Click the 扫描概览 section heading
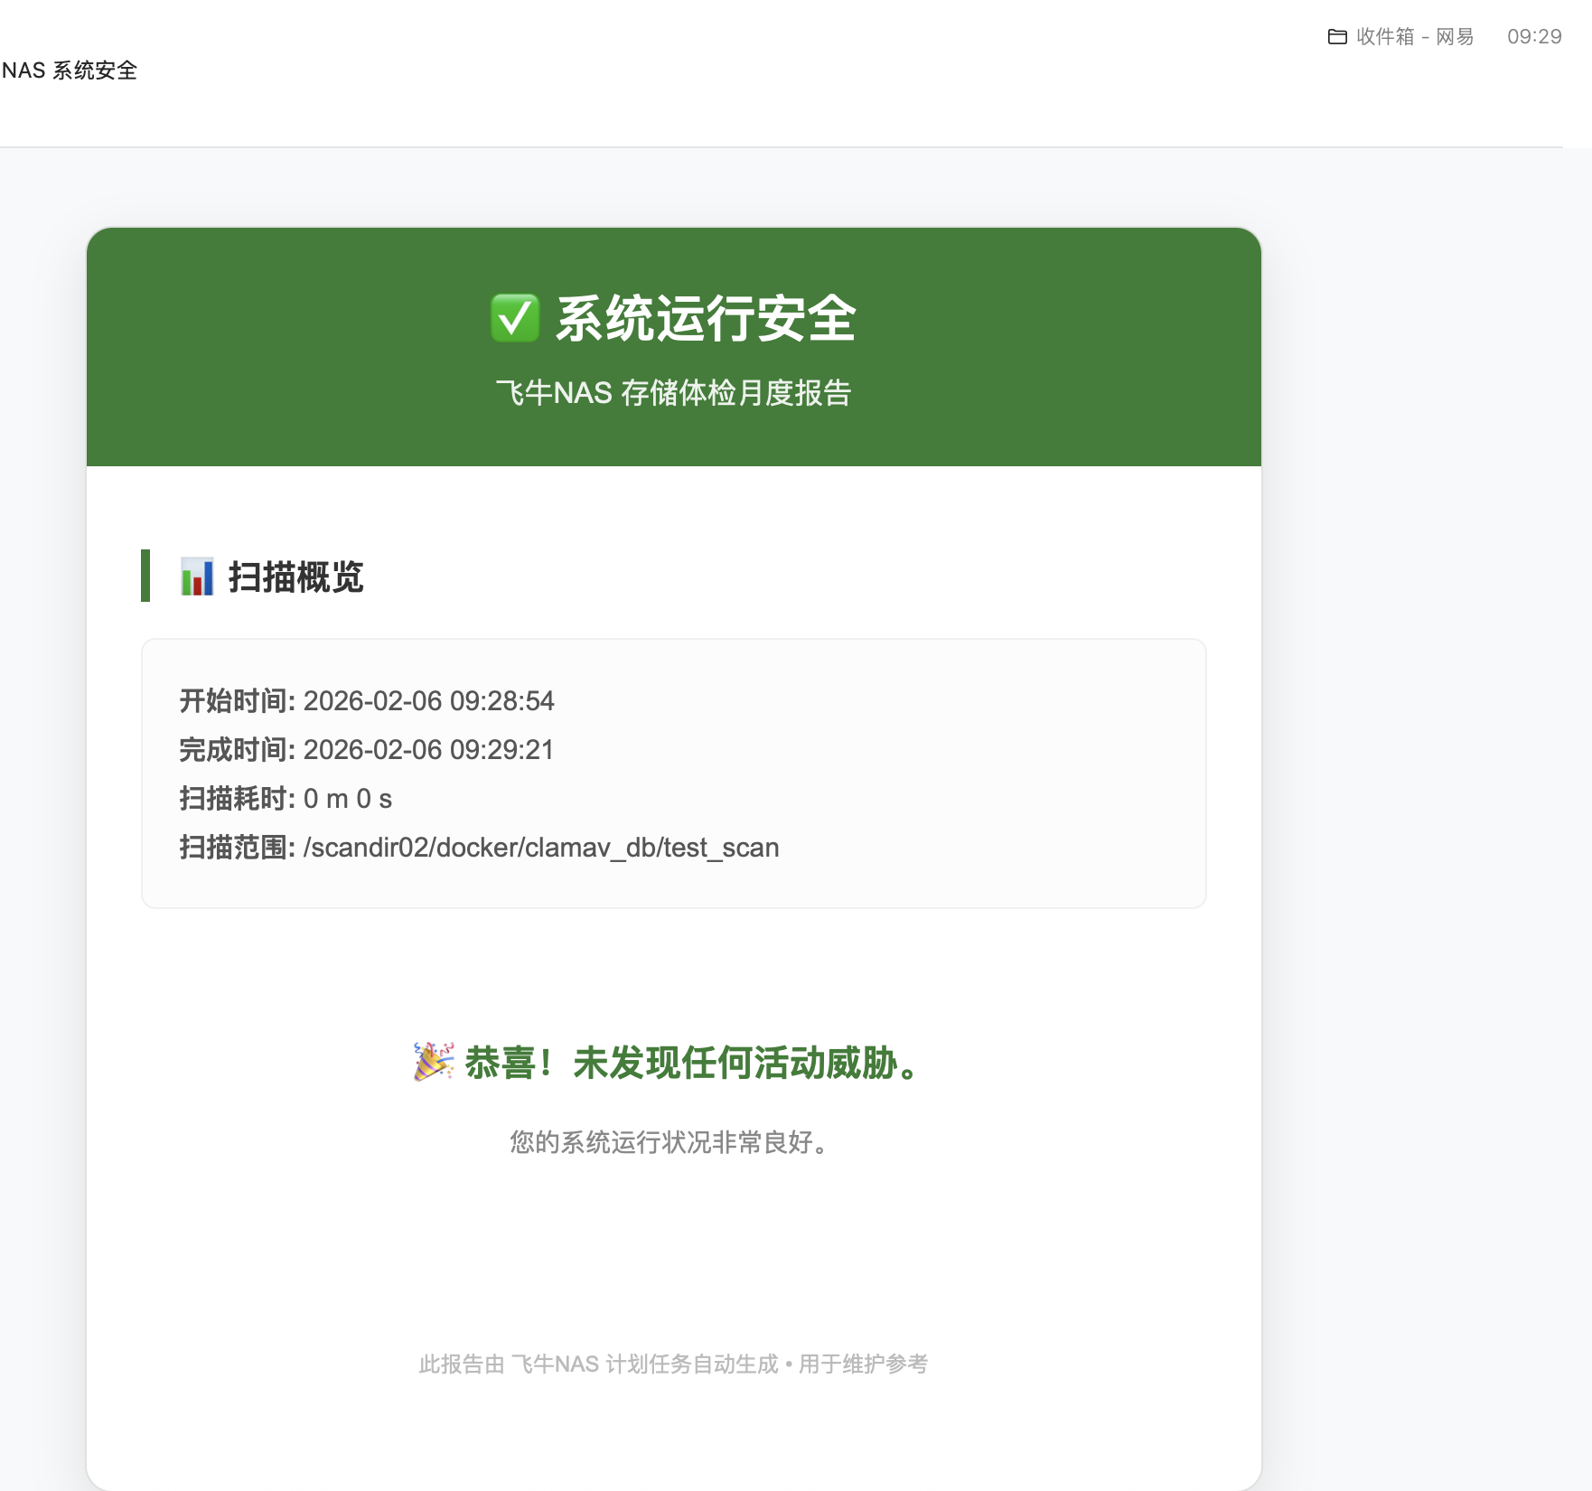 (x=294, y=577)
